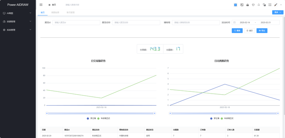
Task: Click left zoom handle under 日出图数趋势 chart
Action: click(x=170, y=113)
